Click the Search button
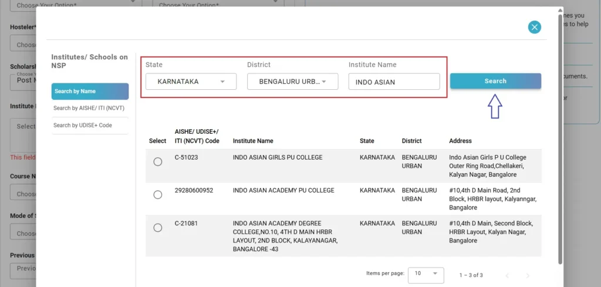This screenshot has width=601, height=287. (495, 81)
